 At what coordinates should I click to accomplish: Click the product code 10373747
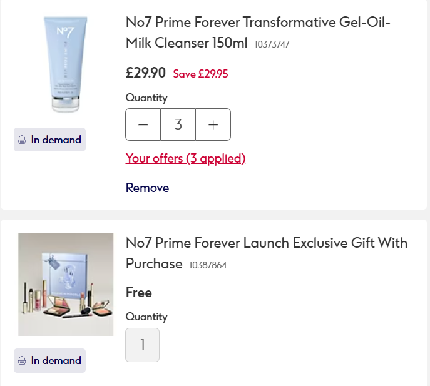coord(272,44)
